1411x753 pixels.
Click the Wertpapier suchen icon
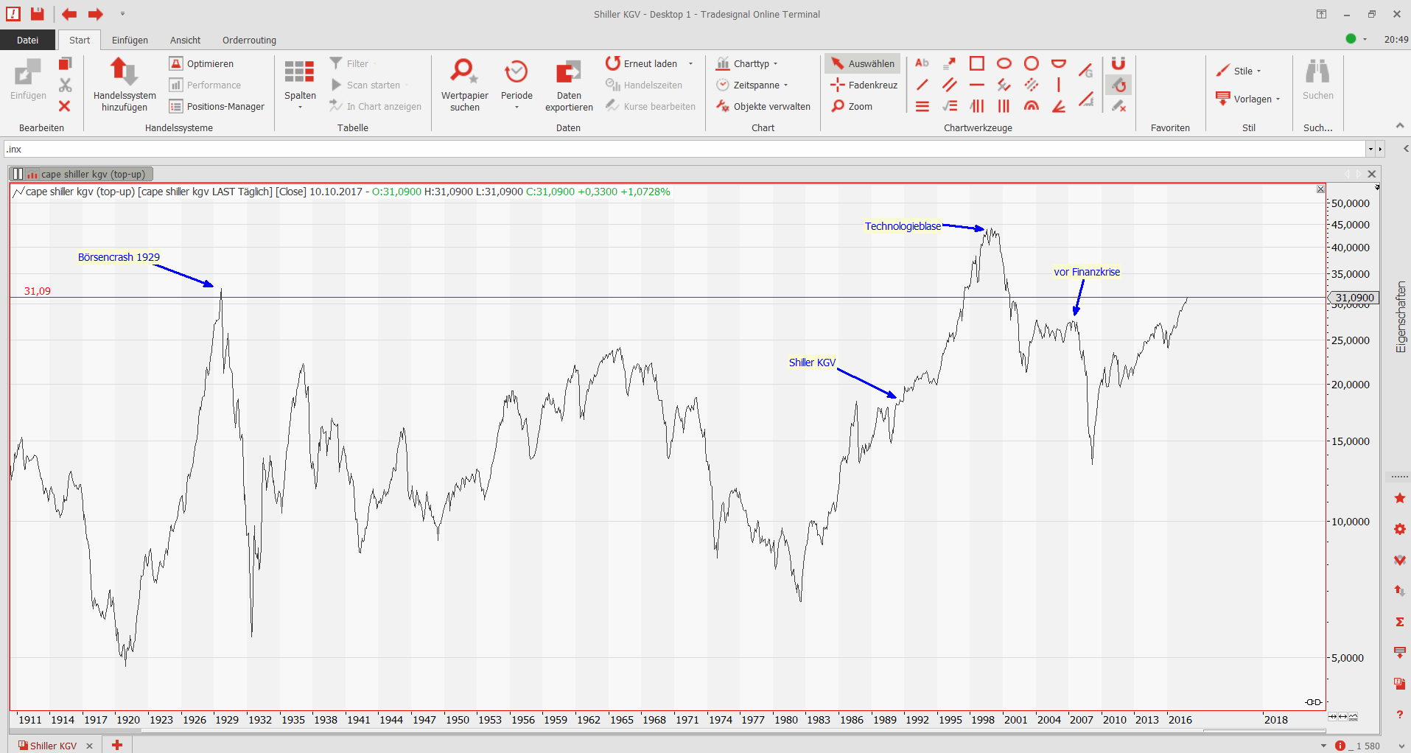464,72
